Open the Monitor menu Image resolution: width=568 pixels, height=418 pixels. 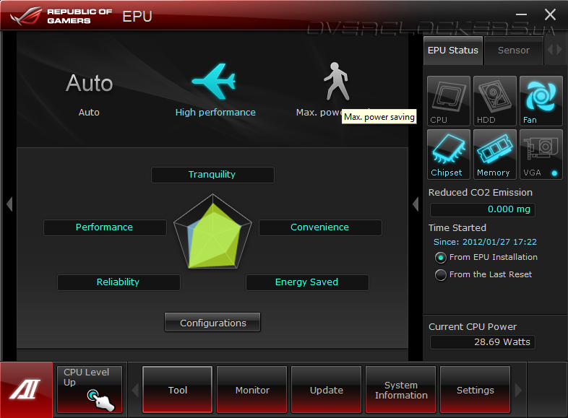252,389
